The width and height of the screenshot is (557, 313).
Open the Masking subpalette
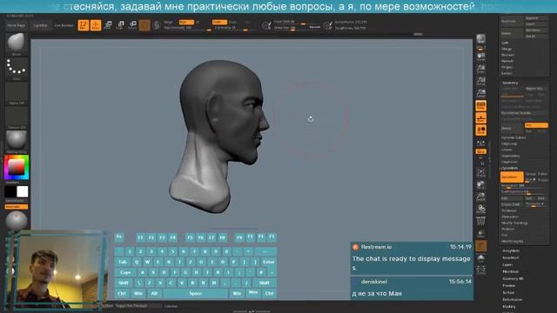508,307
